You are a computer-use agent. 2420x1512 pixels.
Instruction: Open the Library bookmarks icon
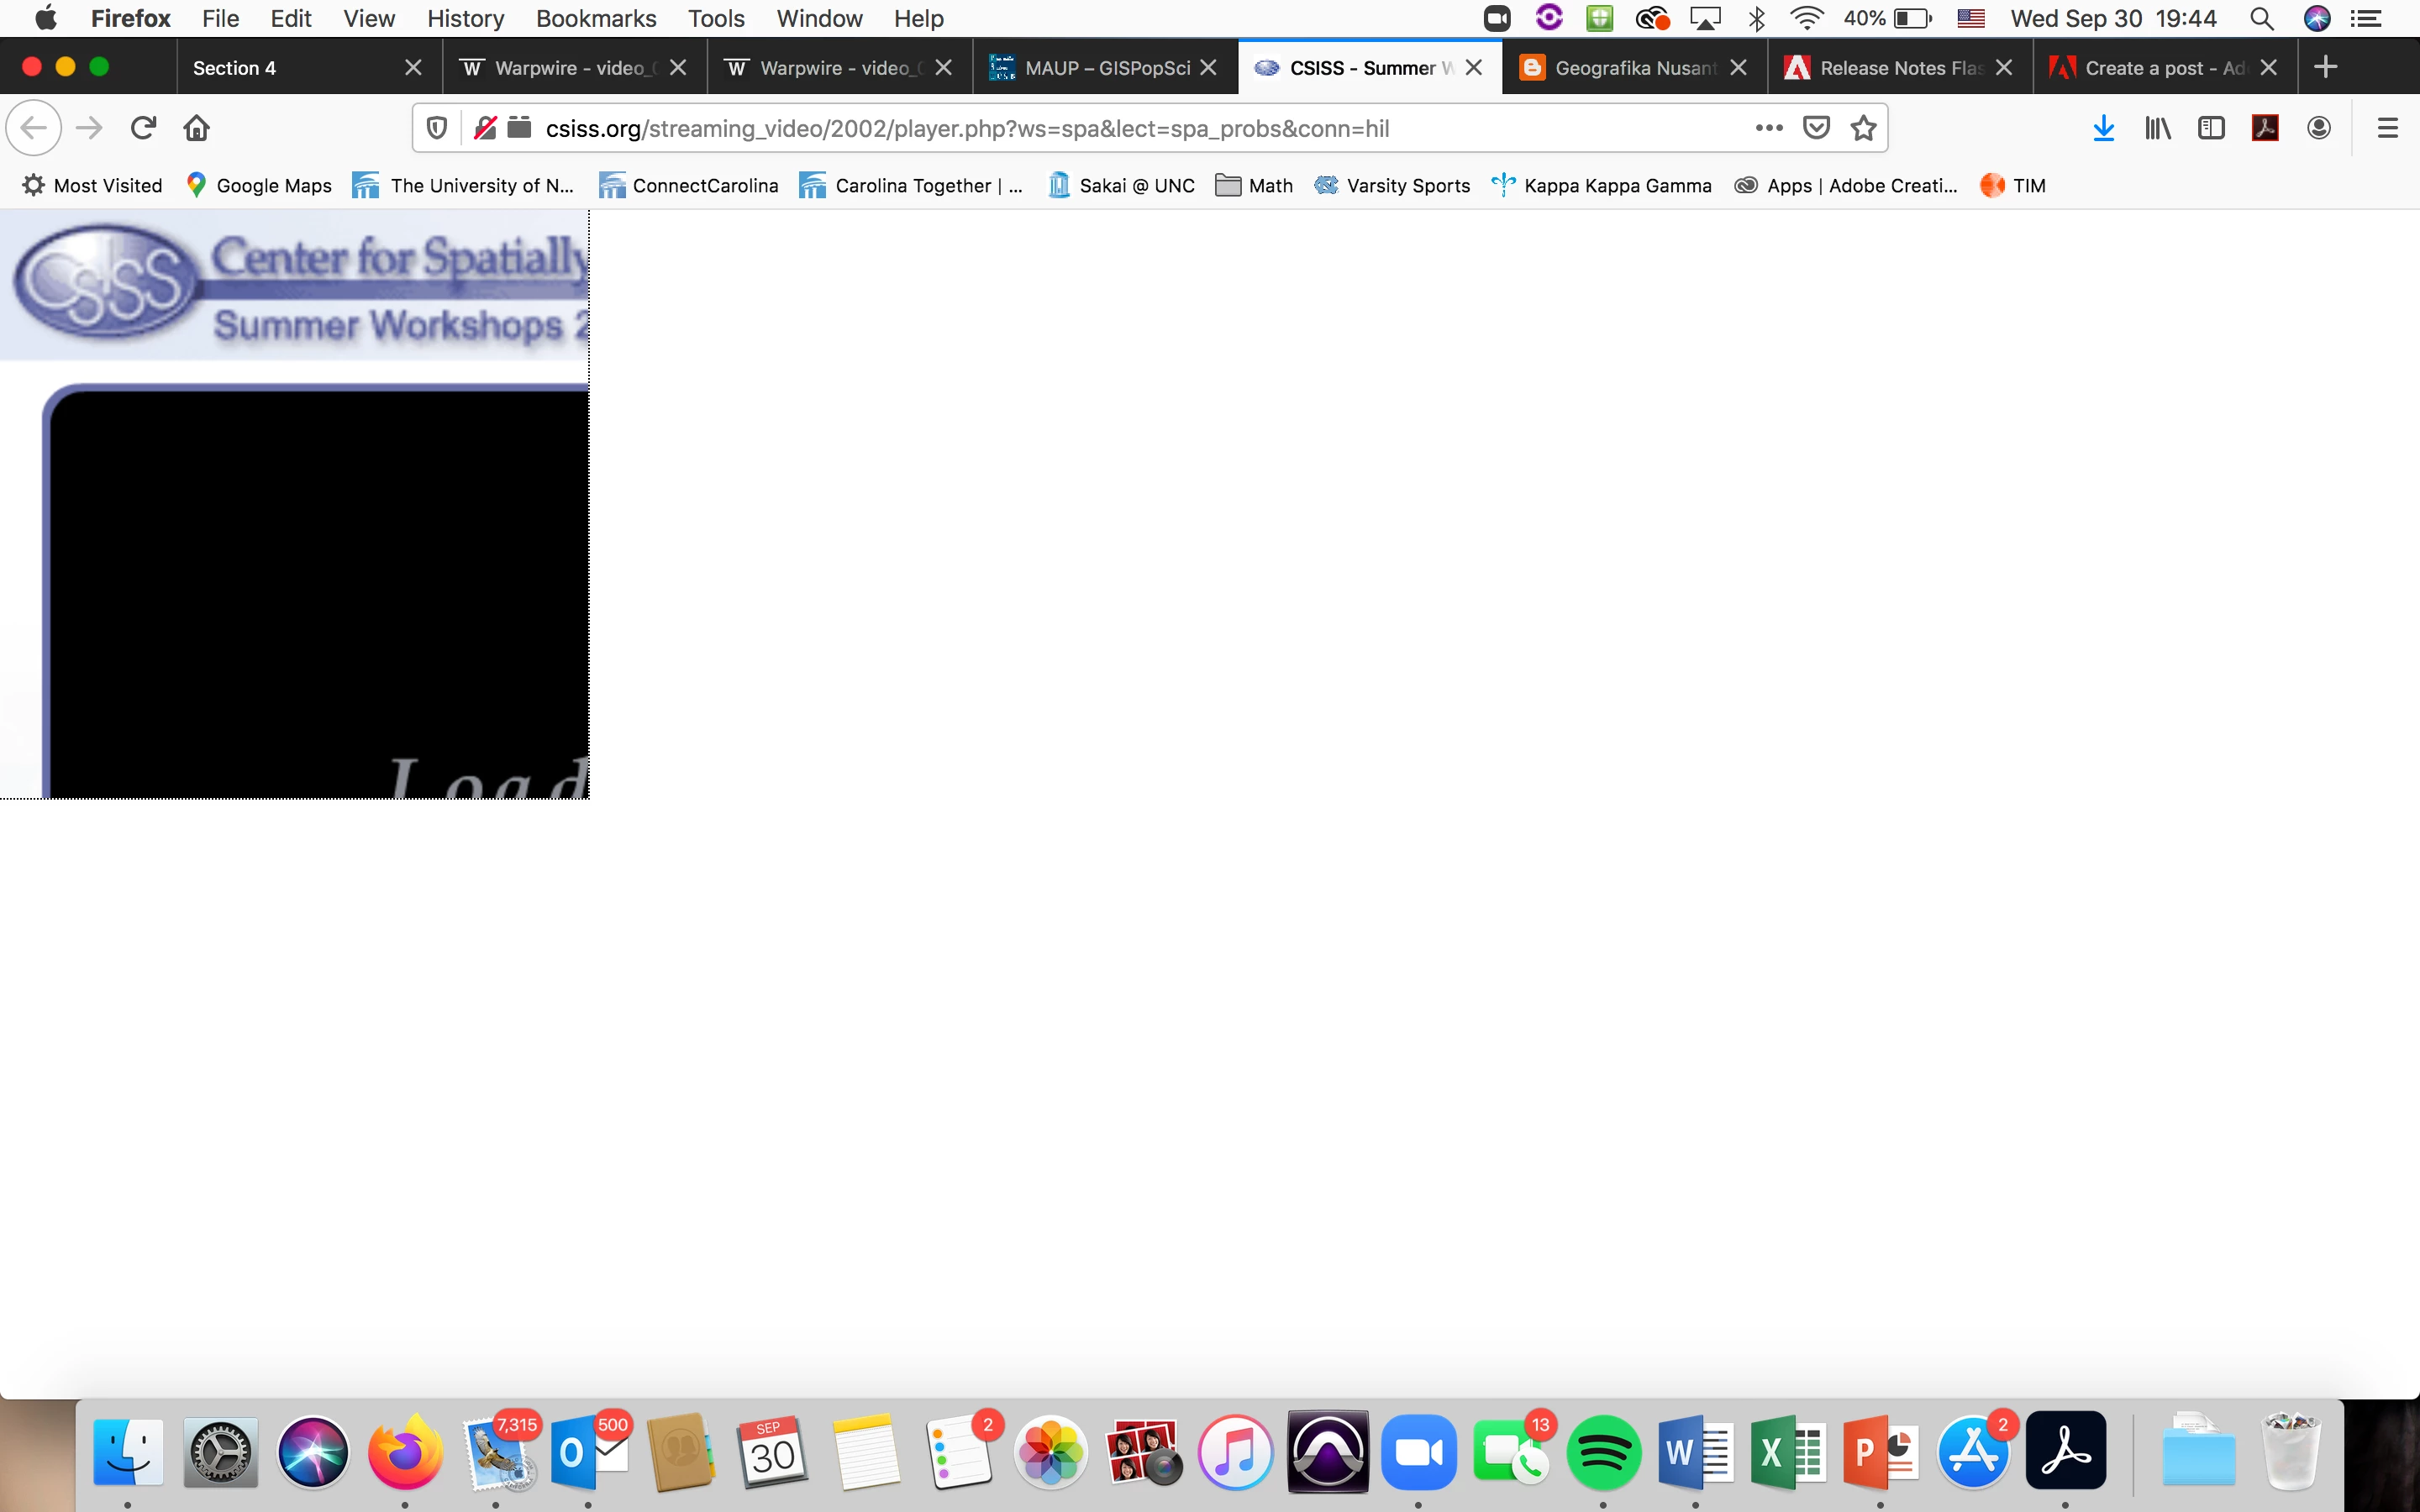coord(2157,128)
